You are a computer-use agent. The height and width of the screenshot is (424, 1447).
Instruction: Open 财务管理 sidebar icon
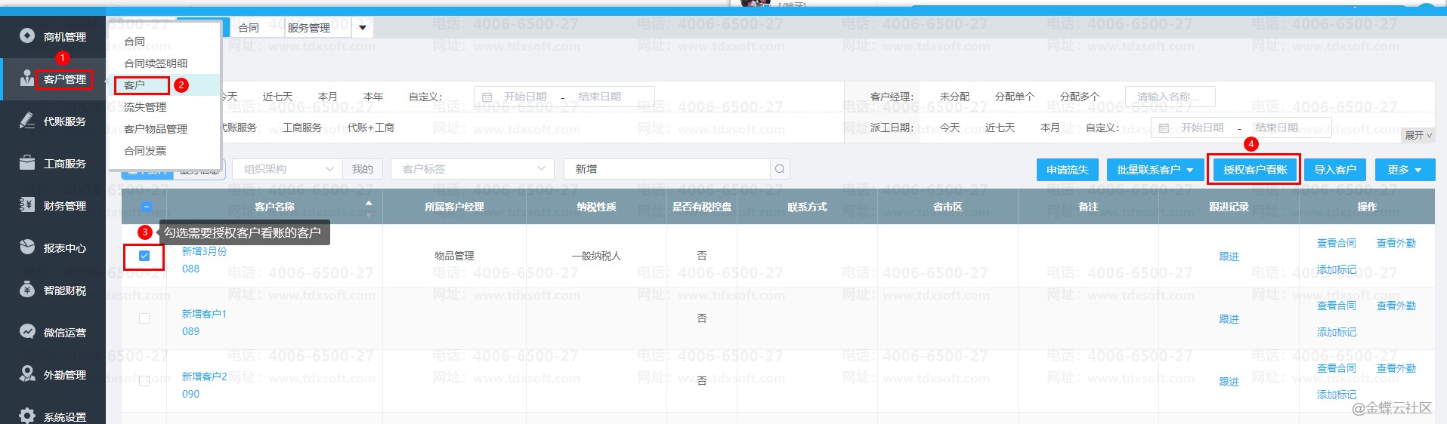(27, 205)
